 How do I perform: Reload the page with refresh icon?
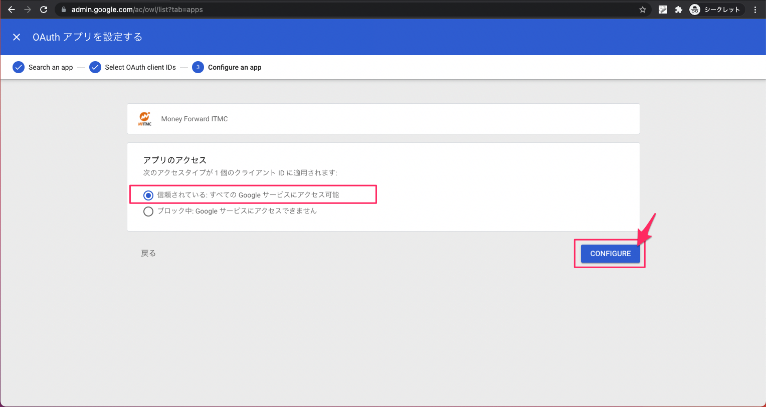44,10
